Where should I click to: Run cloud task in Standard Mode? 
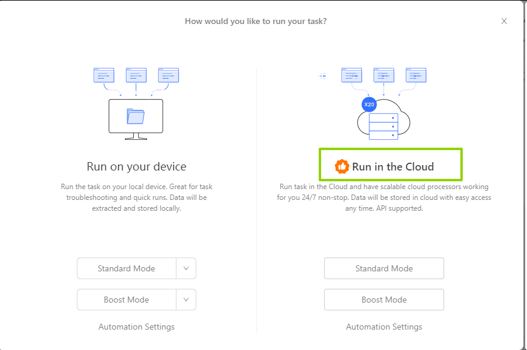tap(384, 268)
